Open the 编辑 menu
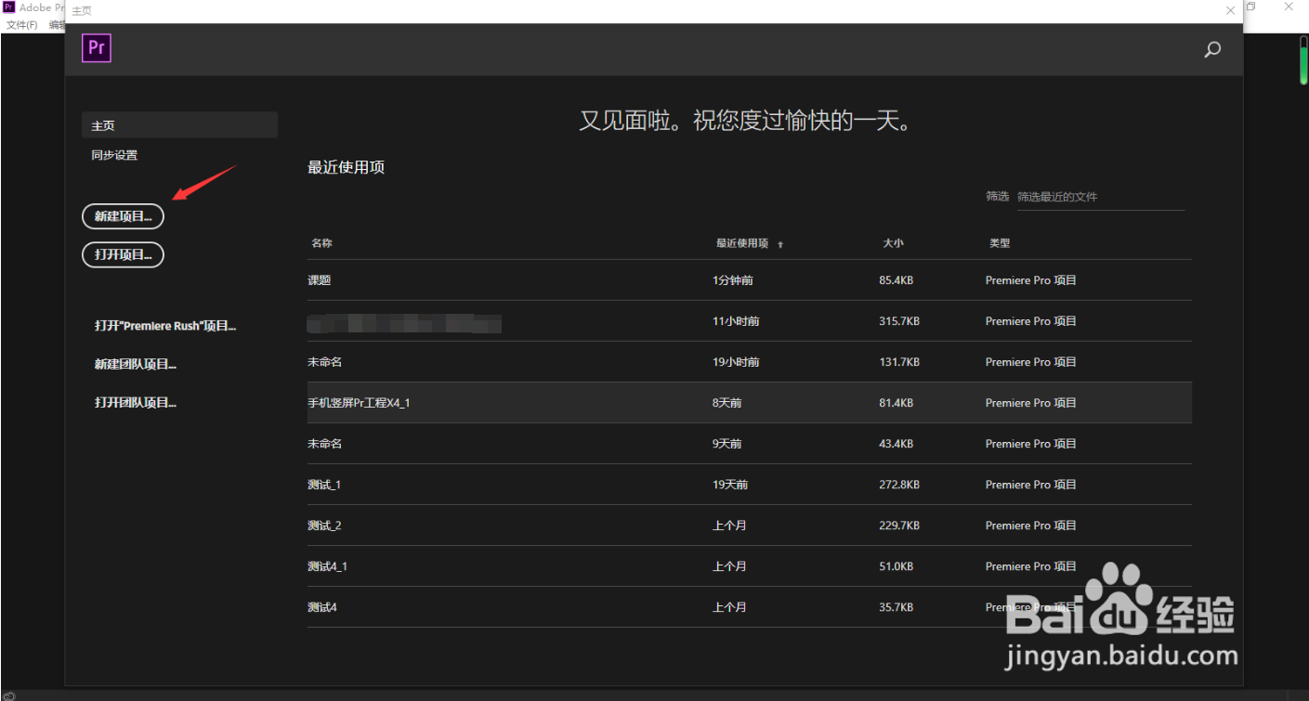Viewport: 1309px width, 701px height. tap(56, 24)
